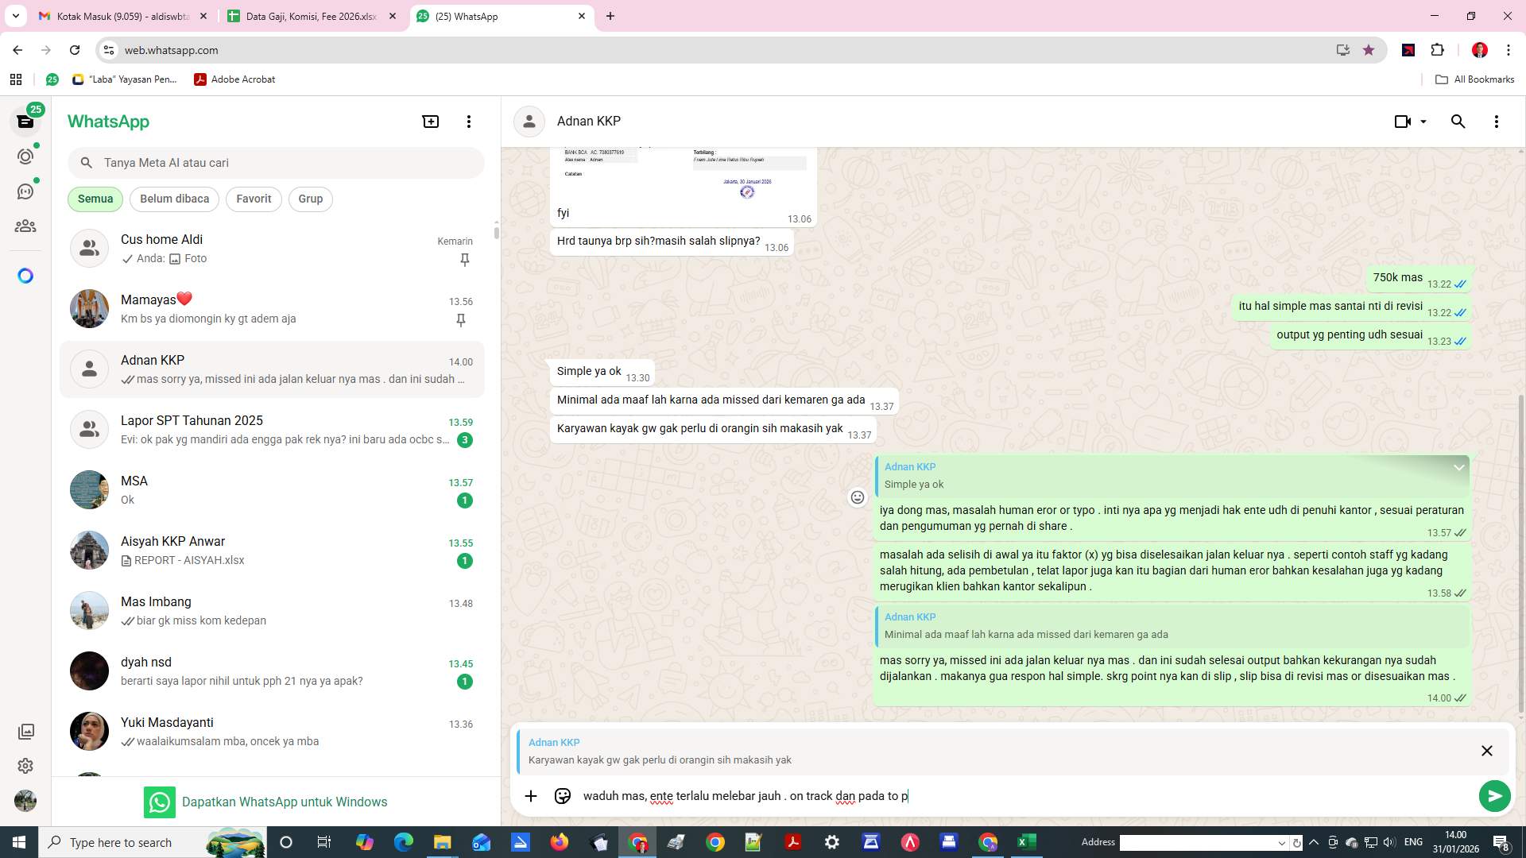Open video call options dropdown arrow
Screen dimensions: 1526x858
click(1422, 121)
